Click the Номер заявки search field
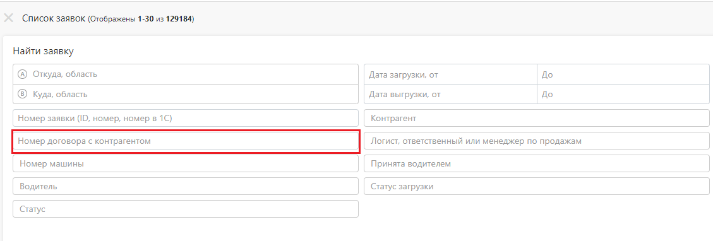Viewport: 713px width, 241px height. coord(186,118)
